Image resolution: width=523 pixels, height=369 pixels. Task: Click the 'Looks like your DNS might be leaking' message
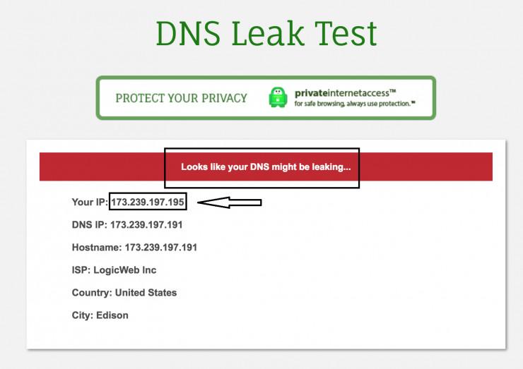coord(266,167)
